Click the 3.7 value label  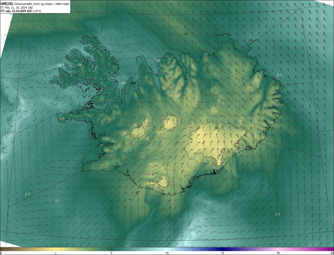coord(62,119)
